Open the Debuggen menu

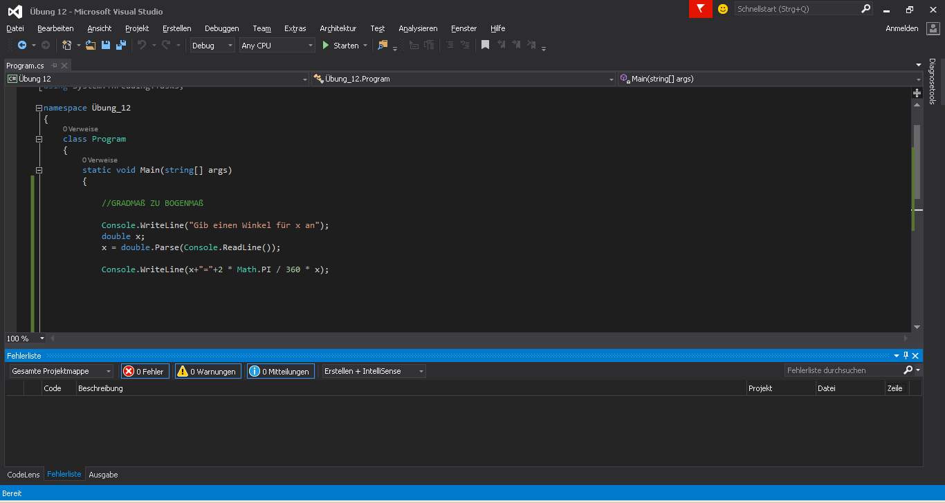click(x=221, y=28)
